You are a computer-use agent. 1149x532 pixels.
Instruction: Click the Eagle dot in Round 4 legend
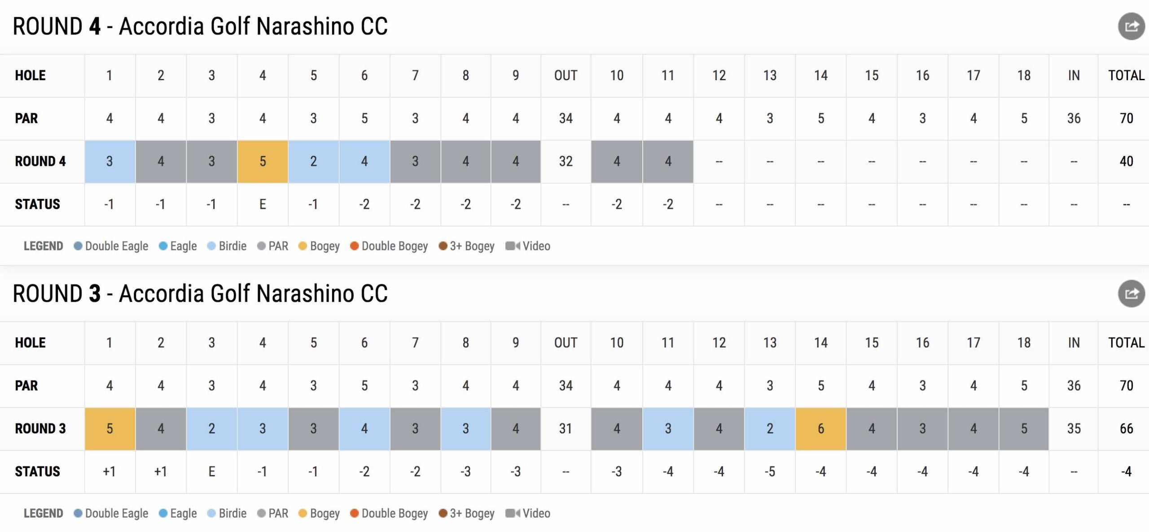pos(163,246)
